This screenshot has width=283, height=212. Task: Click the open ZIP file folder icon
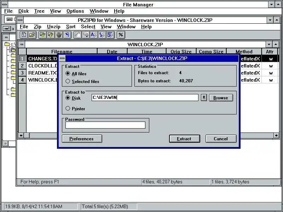click(32, 35)
